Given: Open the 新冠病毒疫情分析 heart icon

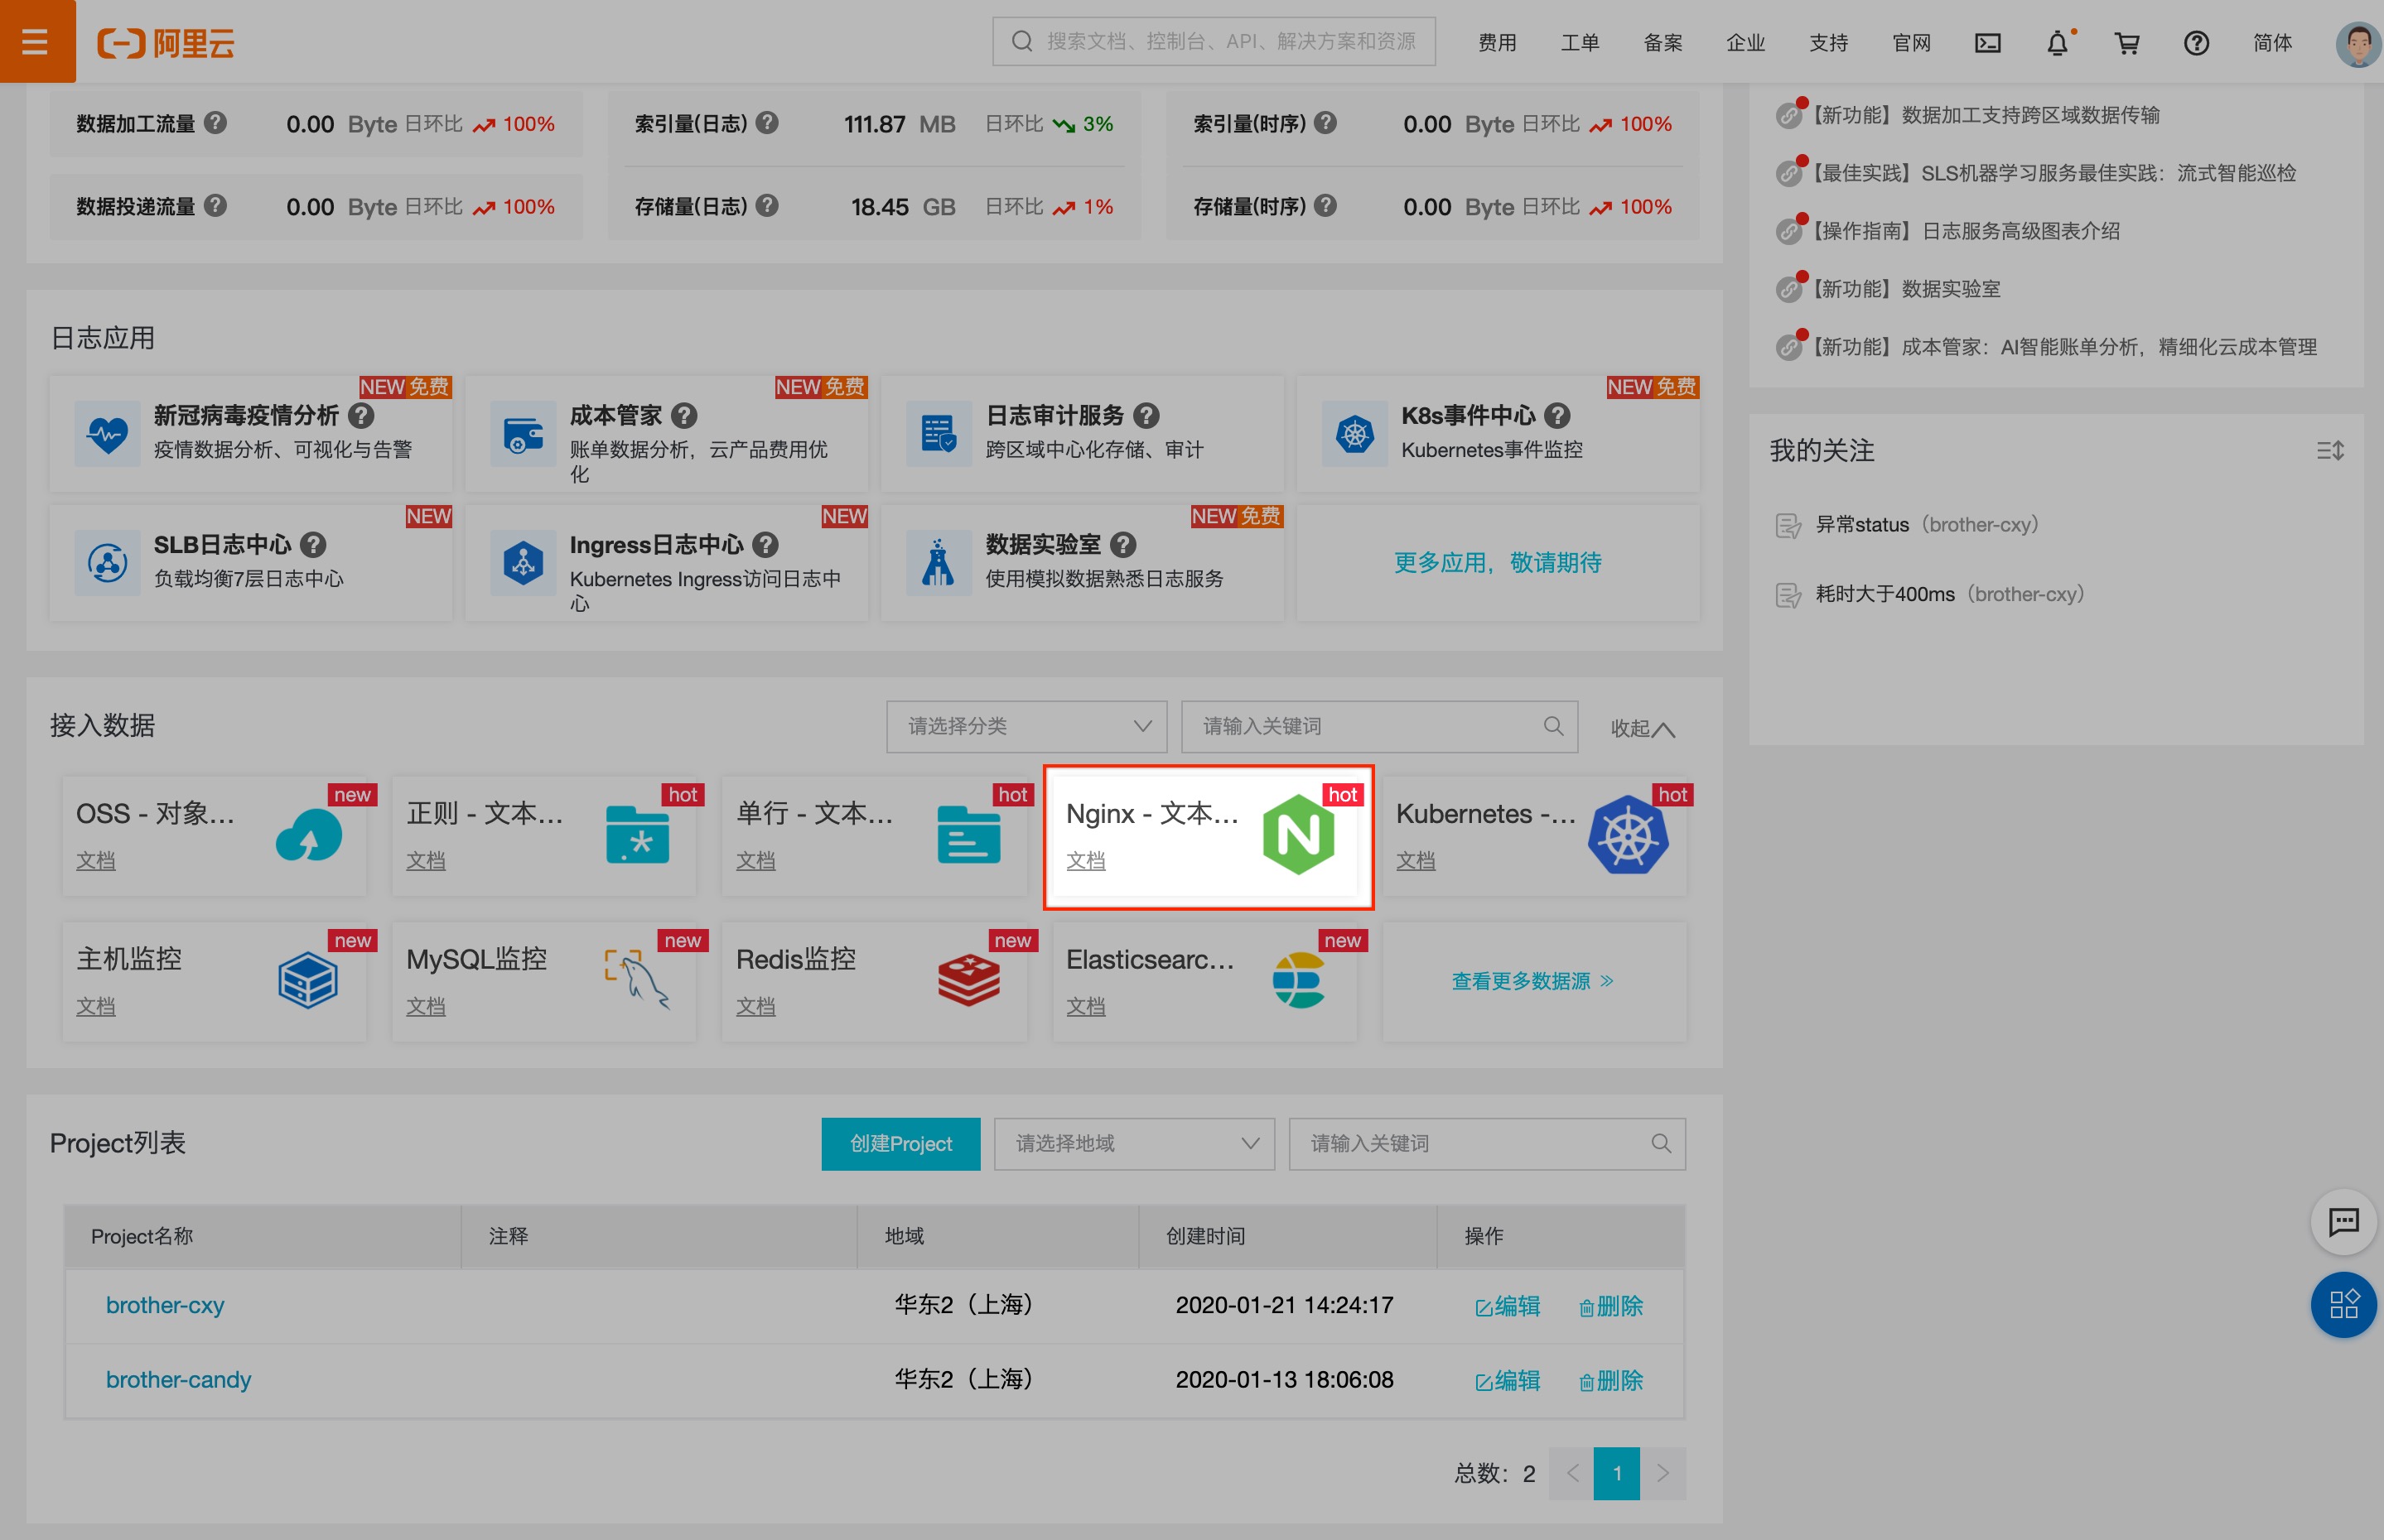Looking at the screenshot, I should point(107,434).
